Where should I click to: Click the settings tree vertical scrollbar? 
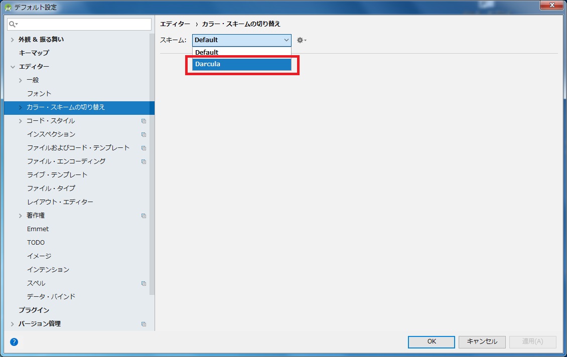(152, 164)
